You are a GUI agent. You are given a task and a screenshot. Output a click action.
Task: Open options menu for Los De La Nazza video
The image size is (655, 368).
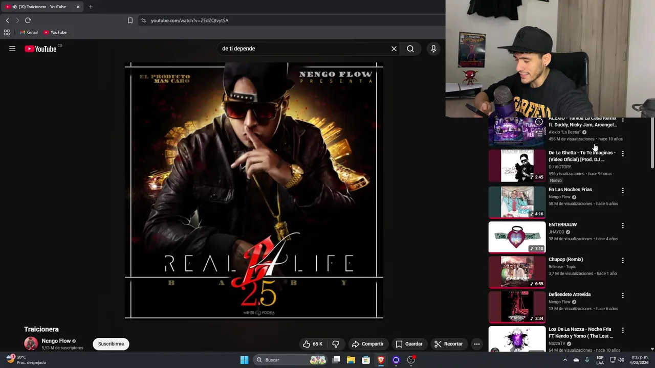pos(623,330)
